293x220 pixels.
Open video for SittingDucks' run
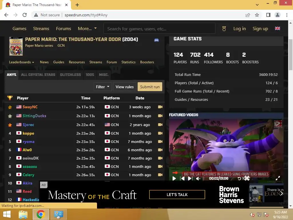pyautogui.click(x=160, y=116)
